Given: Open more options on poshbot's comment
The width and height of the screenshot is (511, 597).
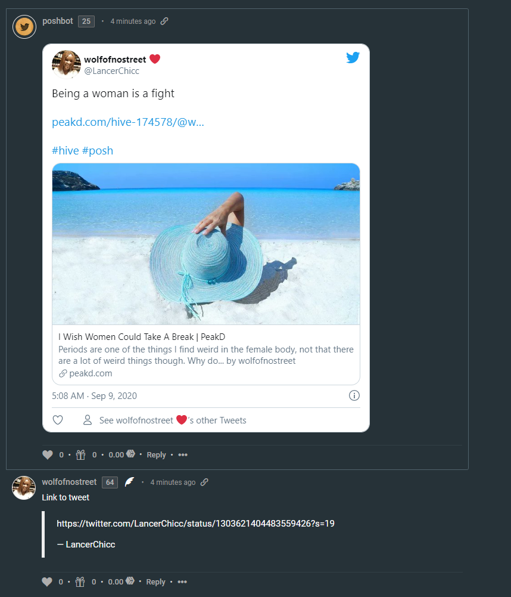Looking at the screenshot, I should [x=183, y=455].
